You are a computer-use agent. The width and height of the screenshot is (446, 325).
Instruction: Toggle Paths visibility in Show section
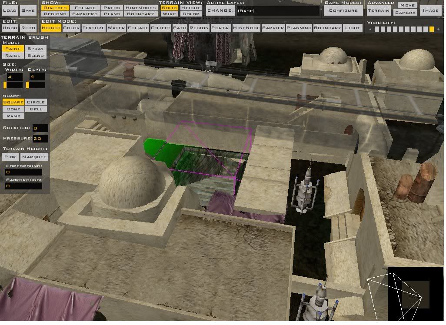112,8
